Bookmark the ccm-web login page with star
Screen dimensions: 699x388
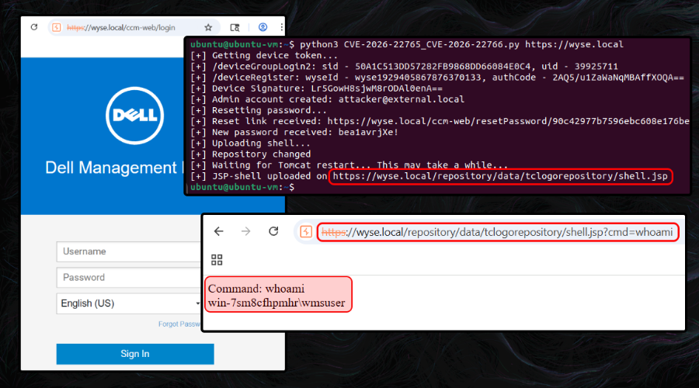[x=208, y=28]
